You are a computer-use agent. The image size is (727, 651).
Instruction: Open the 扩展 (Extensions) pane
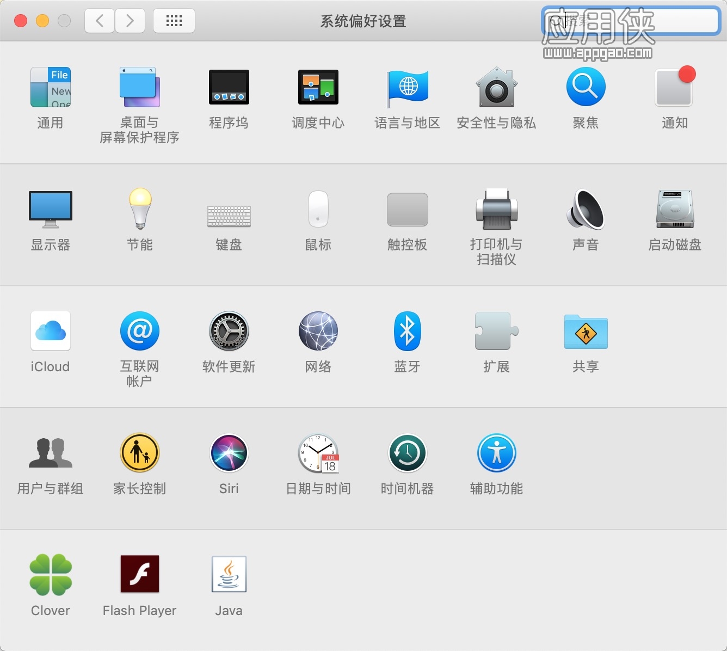[497, 331]
